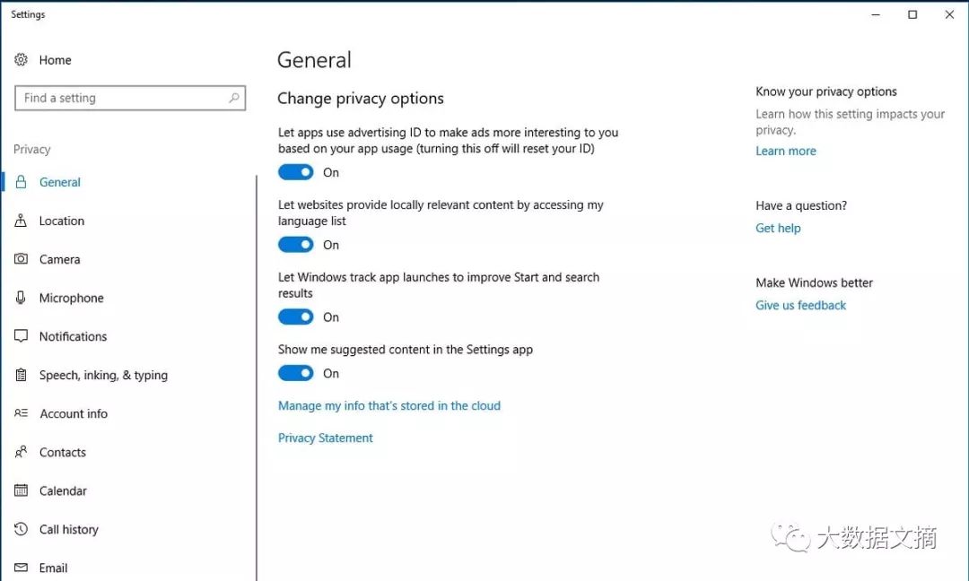Turn off language list access toggle

(x=295, y=245)
